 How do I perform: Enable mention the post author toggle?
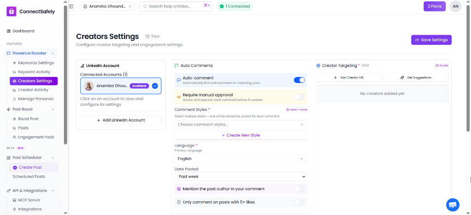click(x=299, y=189)
